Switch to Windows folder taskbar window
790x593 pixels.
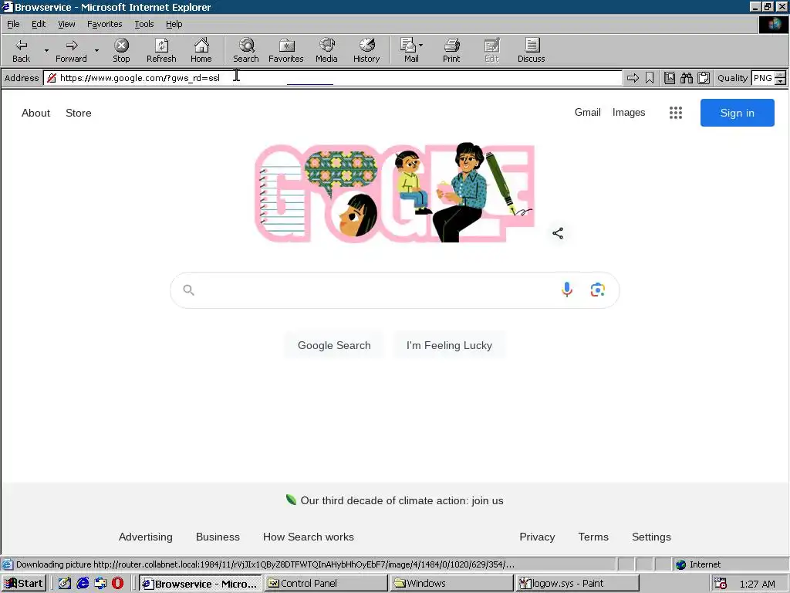point(451,583)
